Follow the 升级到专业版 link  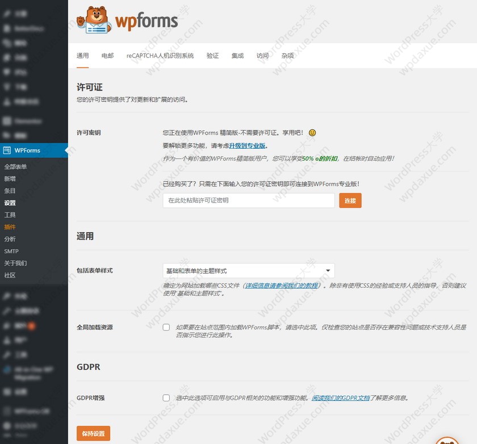tap(247, 146)
